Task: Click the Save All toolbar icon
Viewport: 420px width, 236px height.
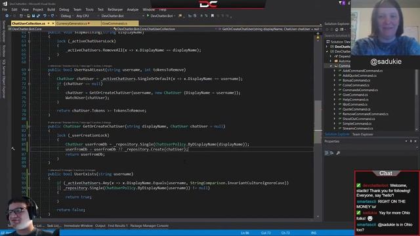Action: pyautogui.click(x=38, y=16)
